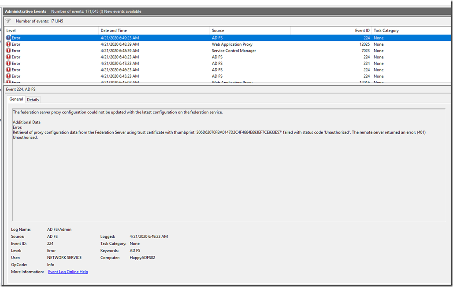
Task: Click the error icon on the 6:45:23 AM event
Action: pos(8,76)
